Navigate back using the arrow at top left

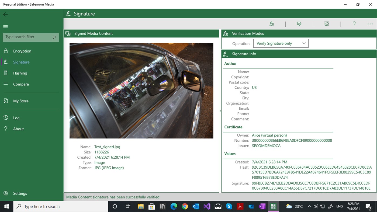tap(5, 14)
